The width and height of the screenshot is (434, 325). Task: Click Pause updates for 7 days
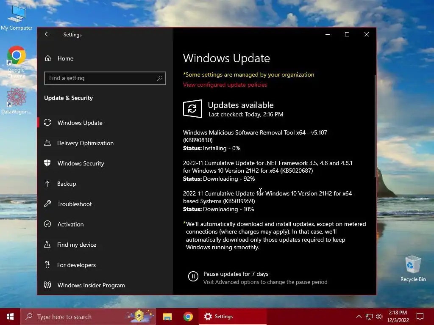tap(236, 274)
